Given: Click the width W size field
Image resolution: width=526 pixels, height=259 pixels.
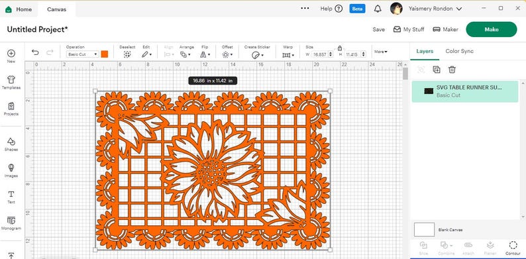Looking at the screenshot, I should 320,54.
